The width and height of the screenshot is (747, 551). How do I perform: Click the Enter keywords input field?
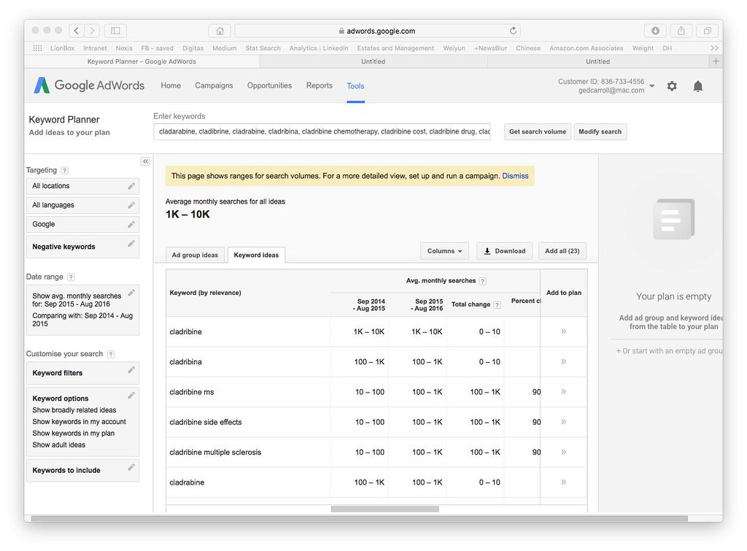(322, 132)
